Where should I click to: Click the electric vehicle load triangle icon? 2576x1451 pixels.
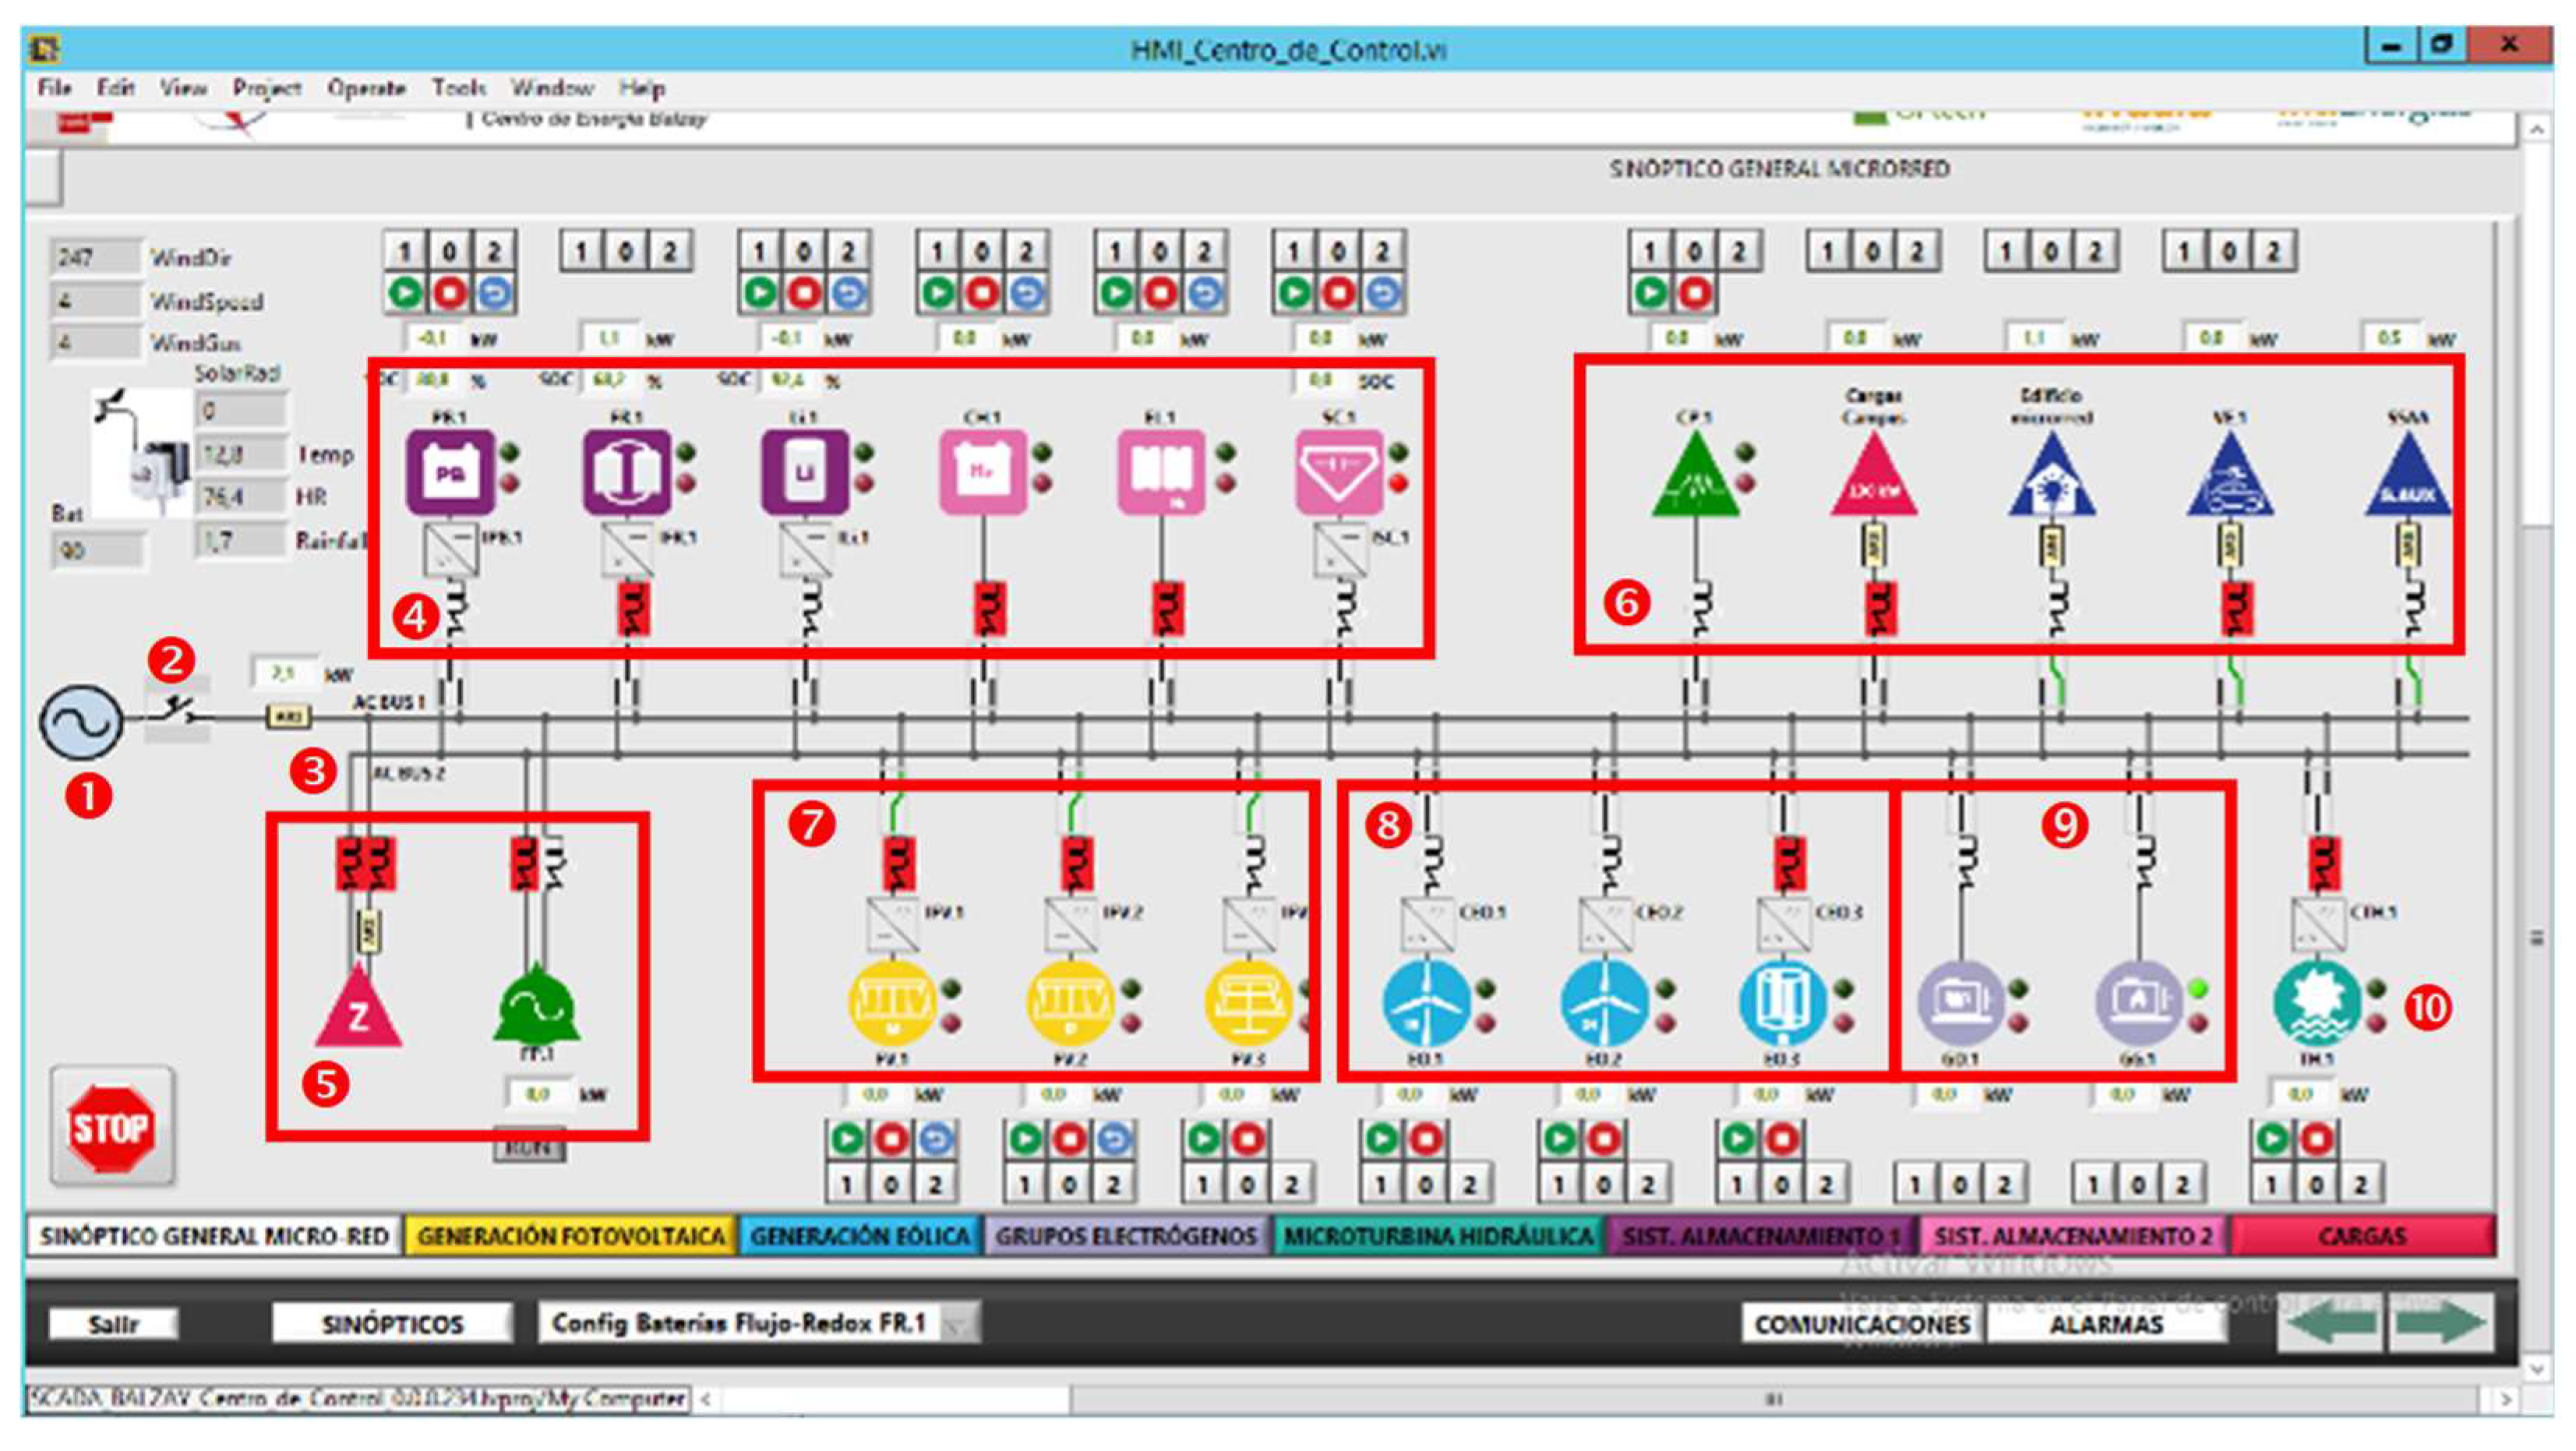(2230, 480)
